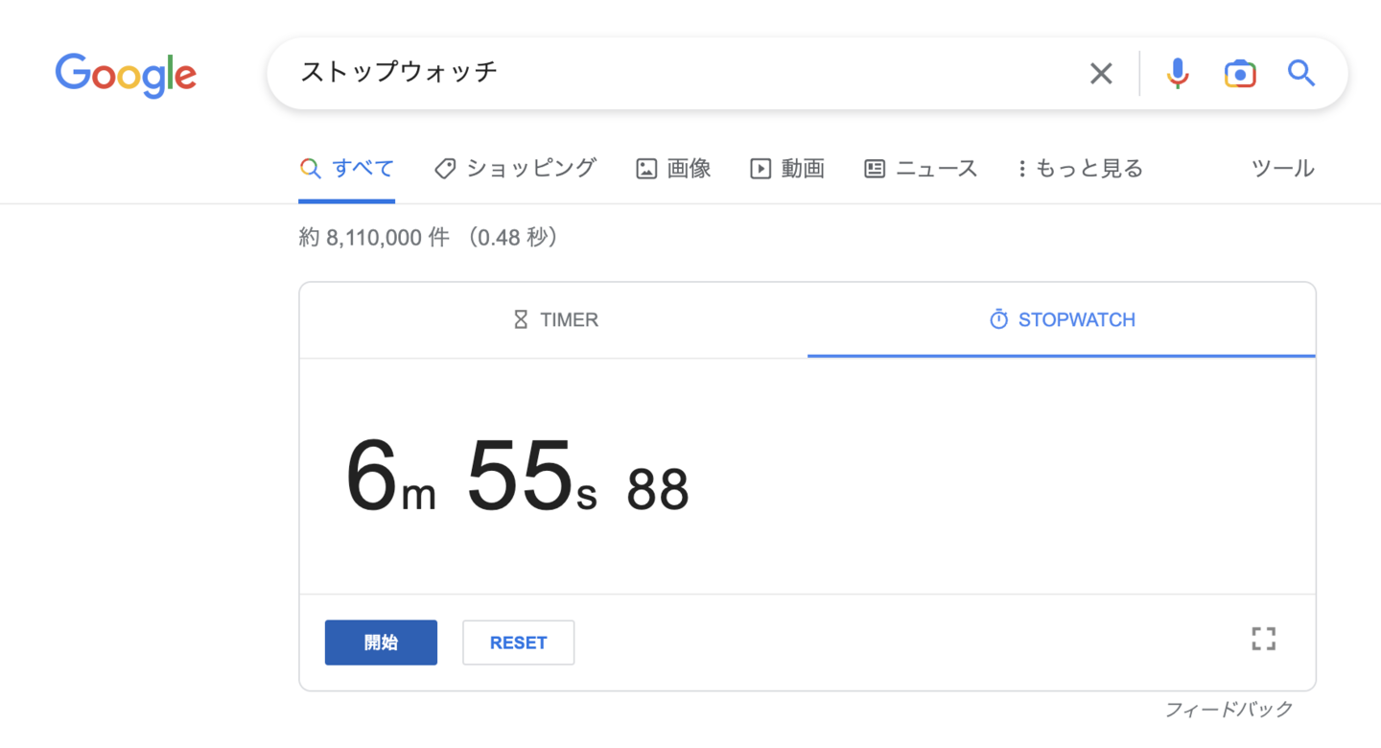The image size is (1381, 748).
Task: Open the ショッピング tab
Action: coord(515,169)
